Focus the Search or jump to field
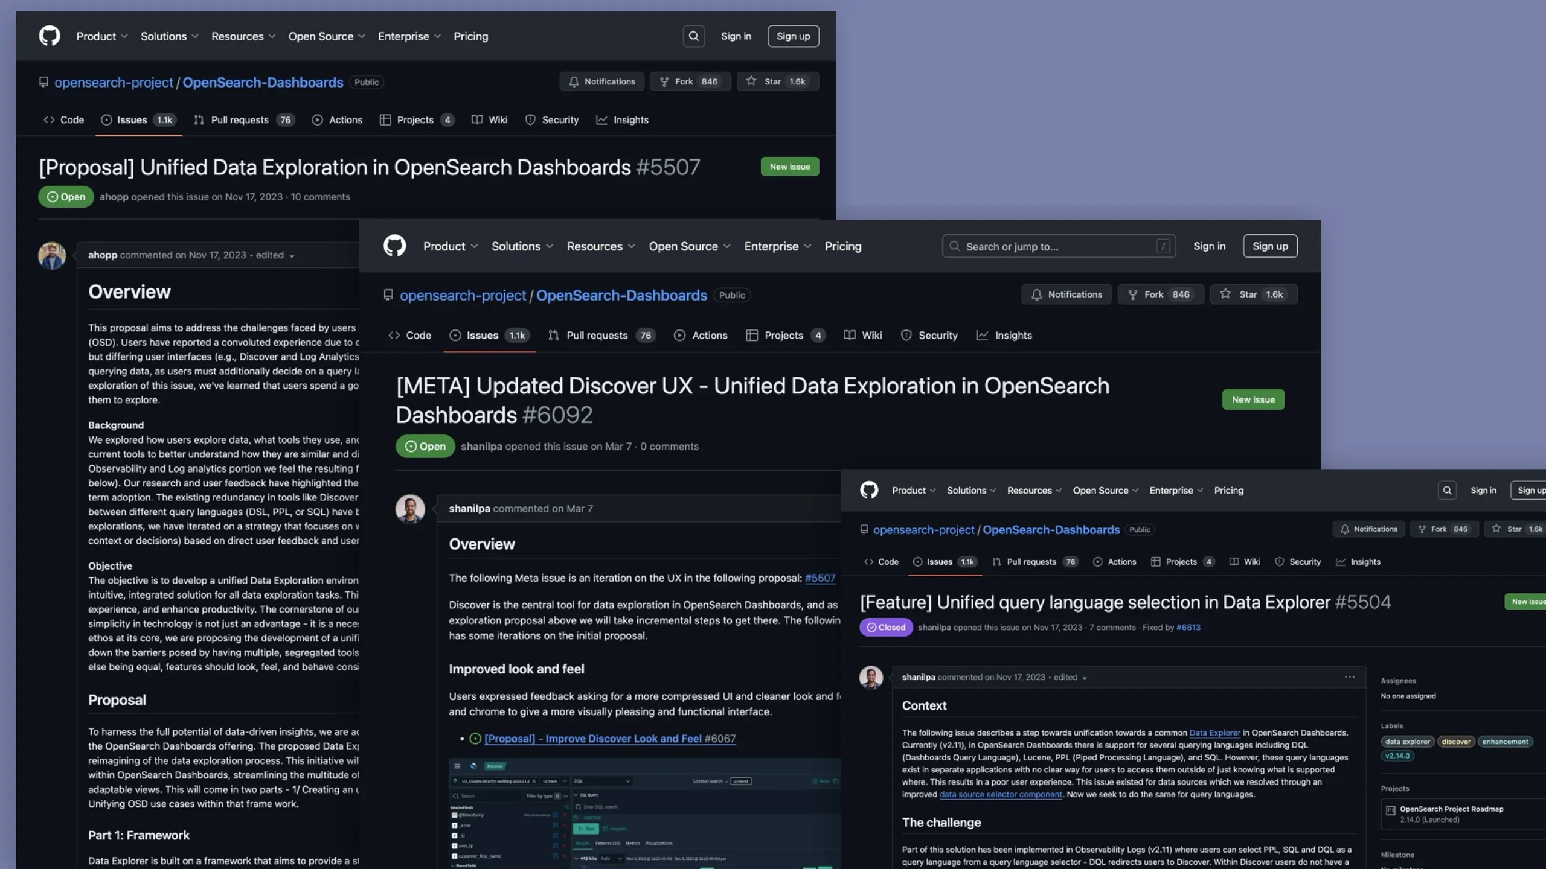The height and width of the screenshot is (869, 1546). [1059, 246]
